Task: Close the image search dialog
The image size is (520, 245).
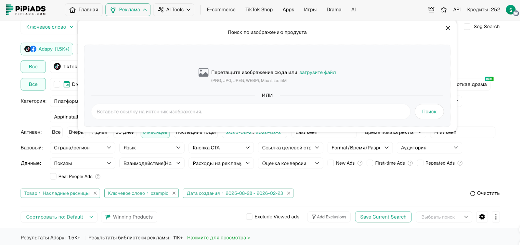Action: pyautogui.click(x=448, y=28)
